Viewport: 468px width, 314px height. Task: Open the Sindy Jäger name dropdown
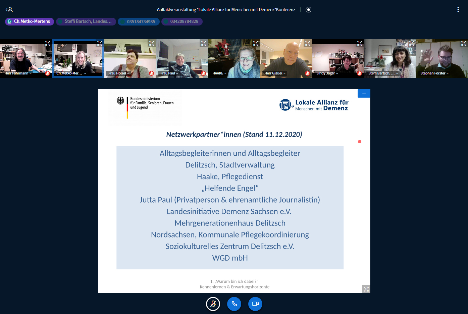[327, 73]
